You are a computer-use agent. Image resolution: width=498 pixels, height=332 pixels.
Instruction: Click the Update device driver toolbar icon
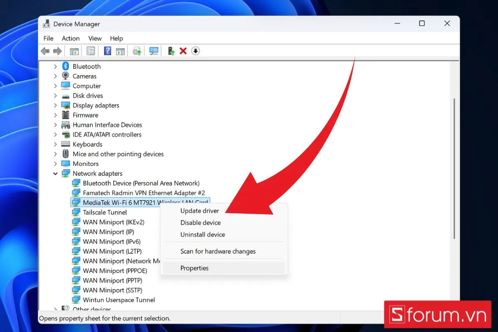[x=171, y=51]
